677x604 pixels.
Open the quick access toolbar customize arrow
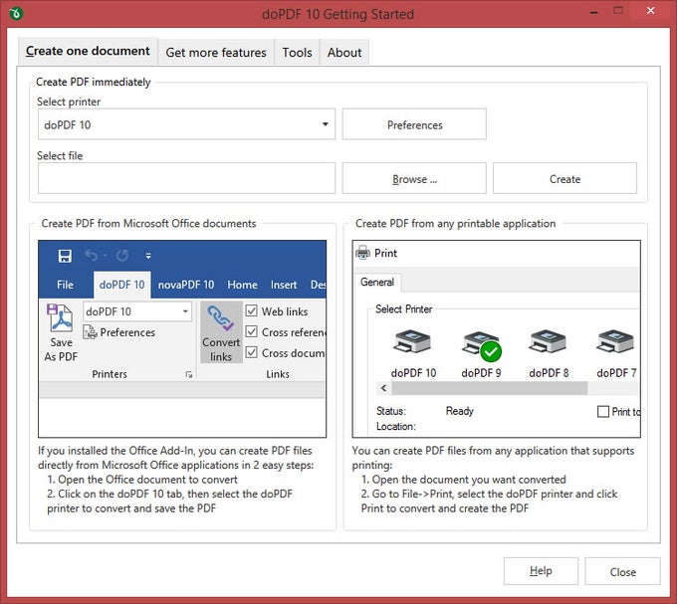click(x=148, y=256)
